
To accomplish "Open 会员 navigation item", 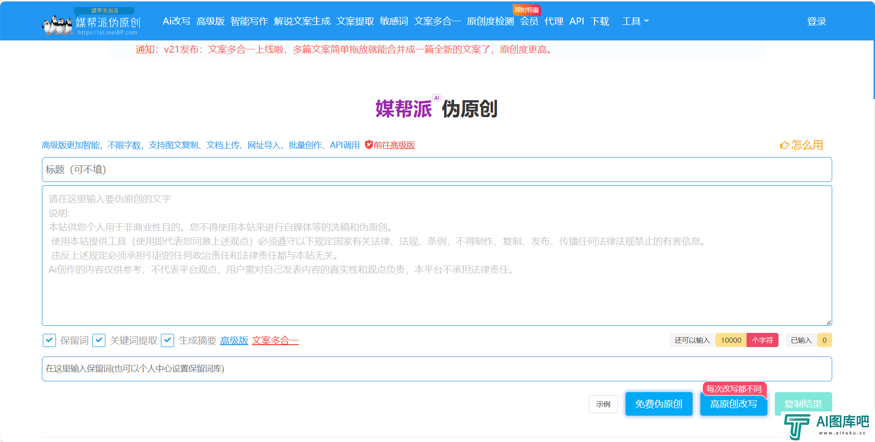I will [529, 21].
